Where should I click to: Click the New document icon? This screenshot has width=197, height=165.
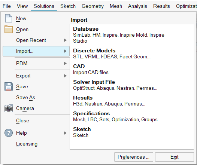pos(9,18)
